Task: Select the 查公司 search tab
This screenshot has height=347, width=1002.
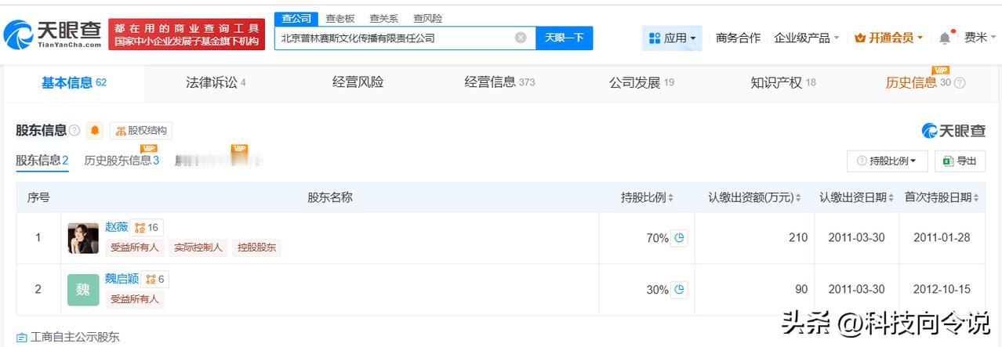Action: [x=296, y=18]
